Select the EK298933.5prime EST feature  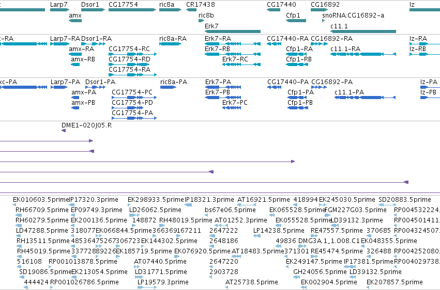point(129,205)
